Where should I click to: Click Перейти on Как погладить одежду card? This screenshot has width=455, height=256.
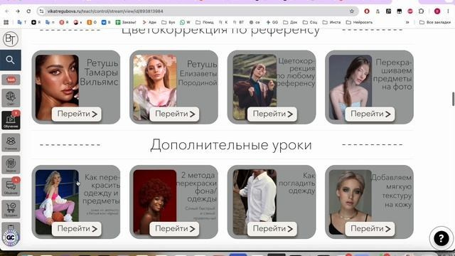[x=272, y=229]
